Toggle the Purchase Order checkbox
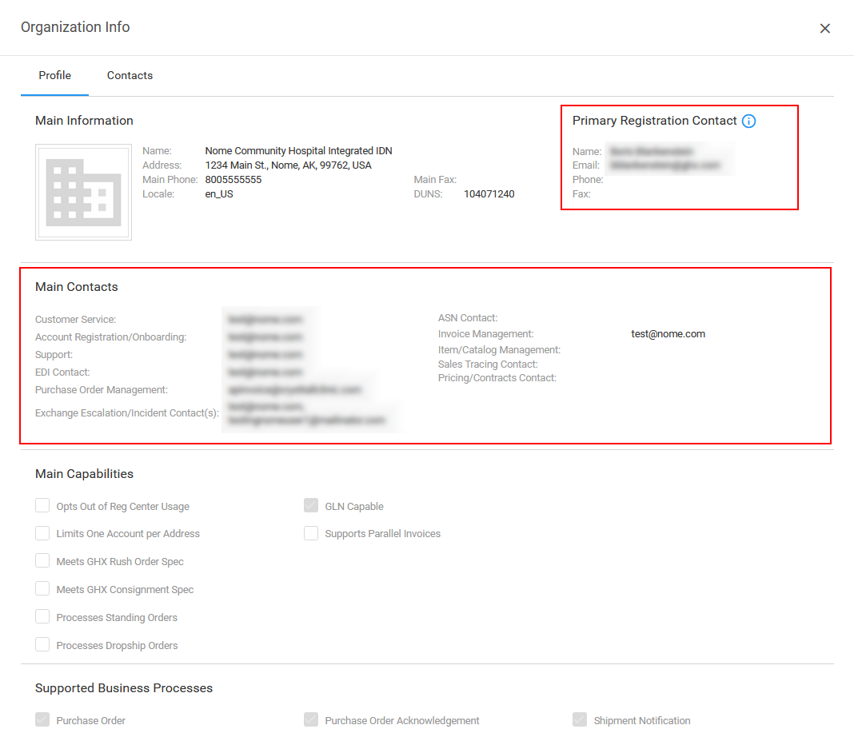Viewport: 854px width, 729px height. point(42,720)
